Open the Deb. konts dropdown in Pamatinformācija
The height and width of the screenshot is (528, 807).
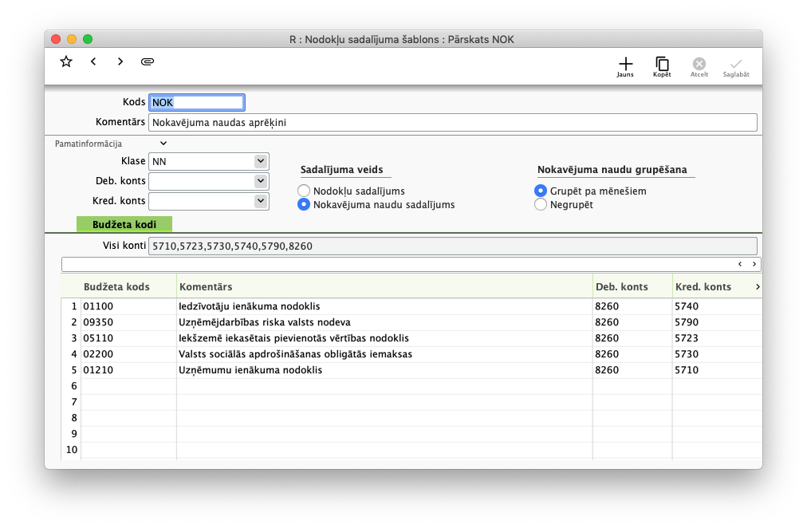[x=261, y=180]
